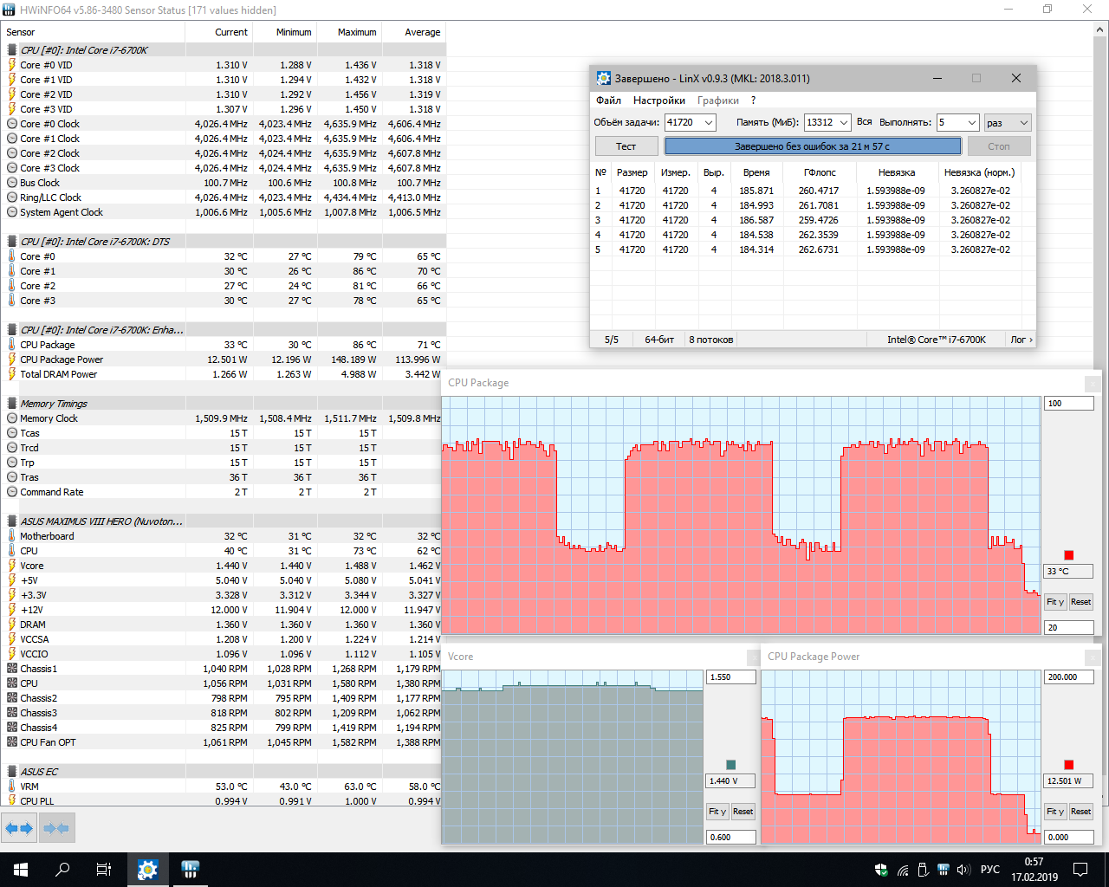Open the ? help menu in LinX
The width and height of the screenshot is (1109, 887).
[x=753, y=100]
